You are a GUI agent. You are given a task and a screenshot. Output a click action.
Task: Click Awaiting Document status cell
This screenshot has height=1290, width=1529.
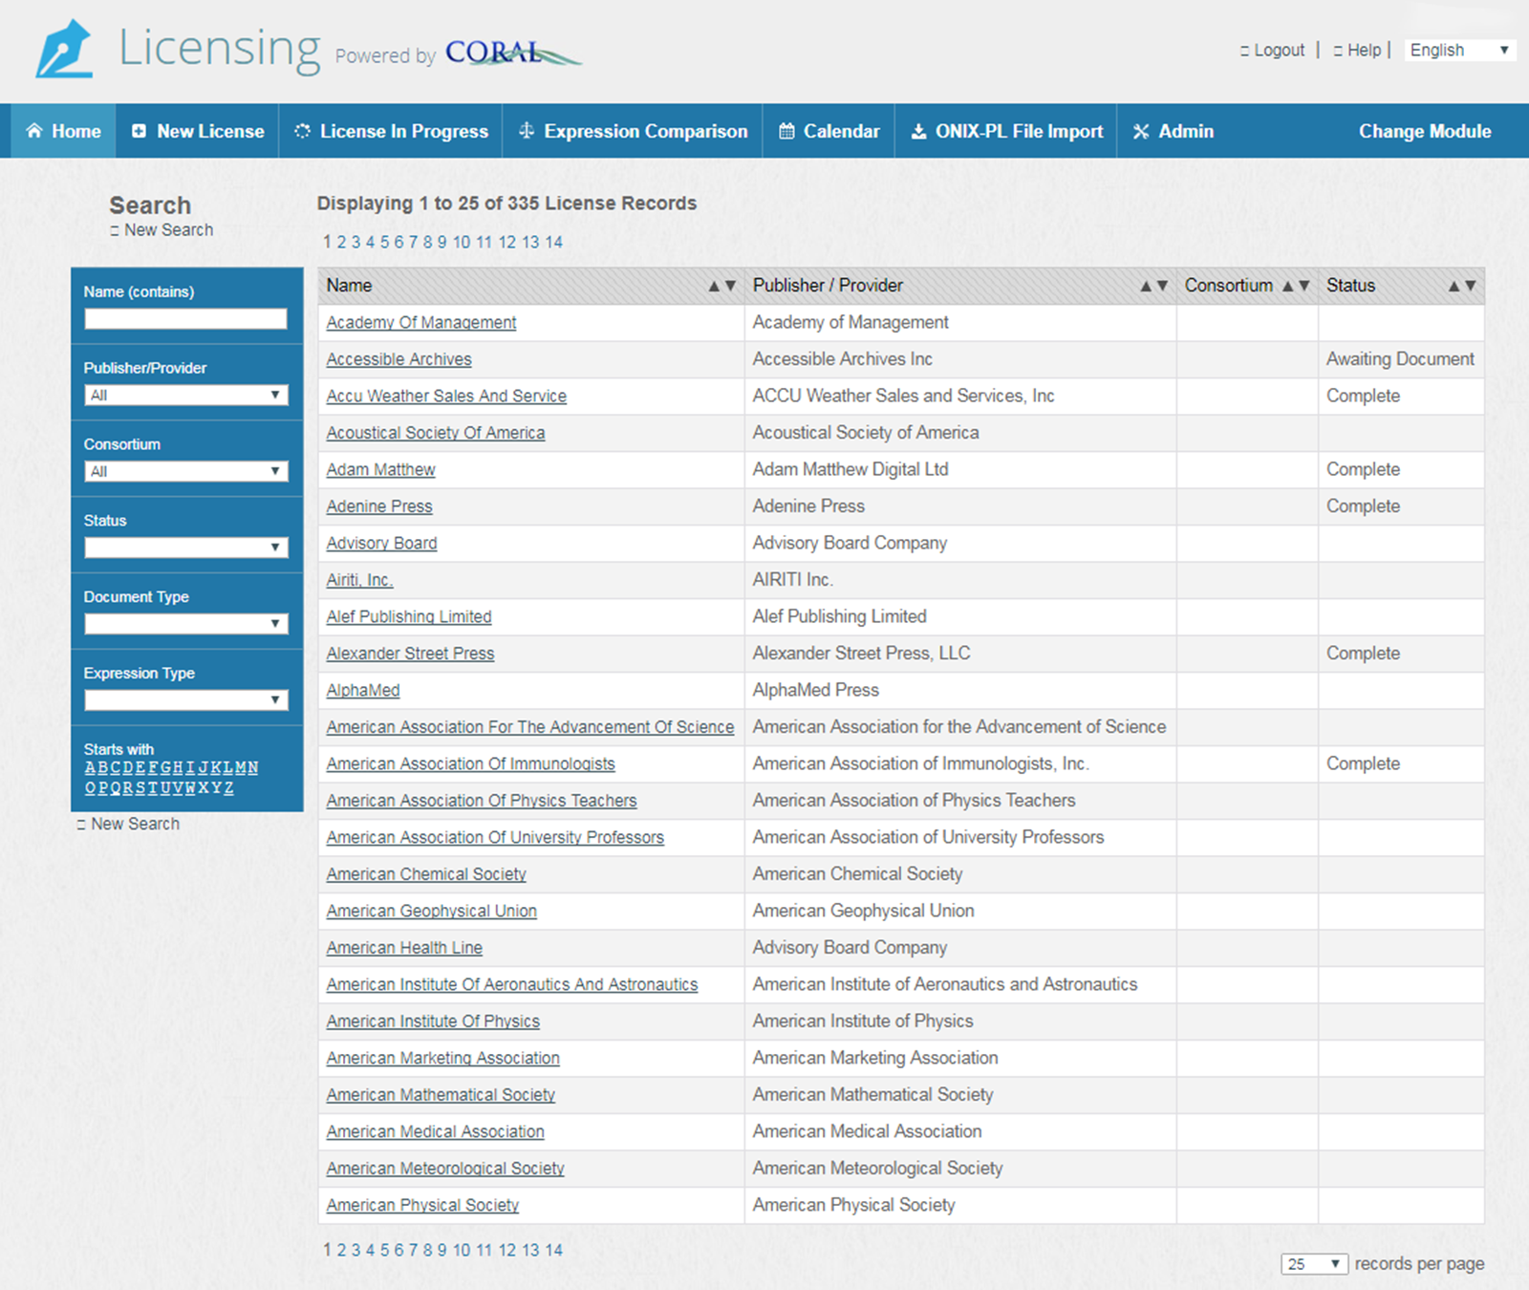click(x=1400, y=359)
